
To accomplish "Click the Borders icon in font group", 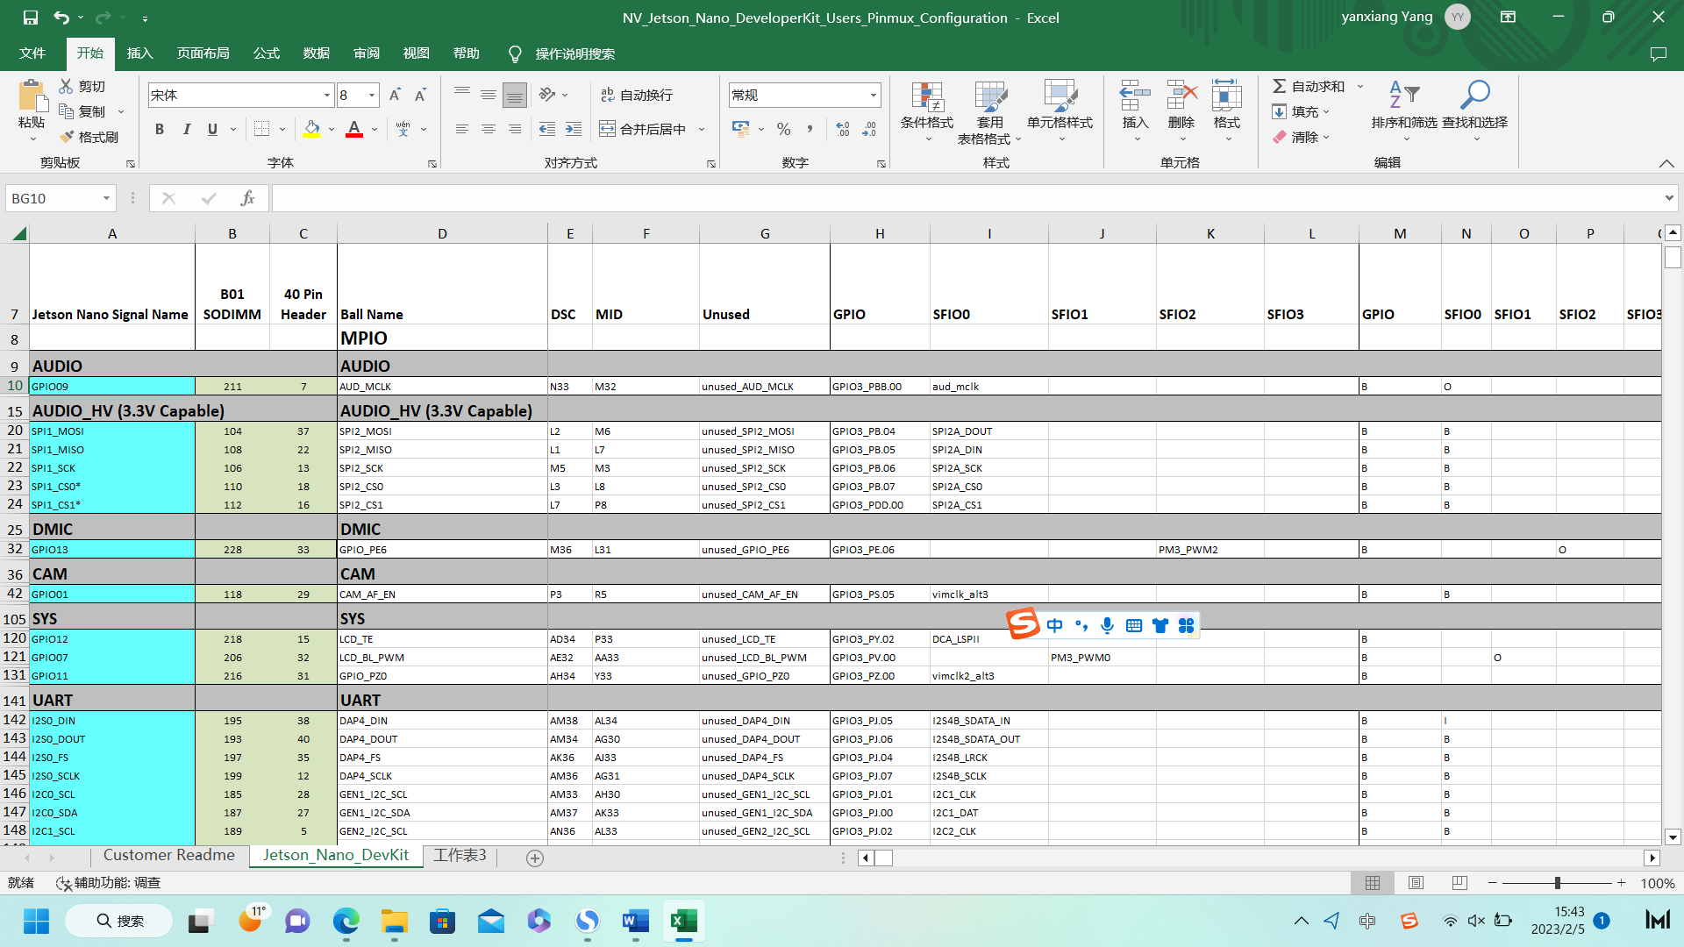I will point(261,129).
